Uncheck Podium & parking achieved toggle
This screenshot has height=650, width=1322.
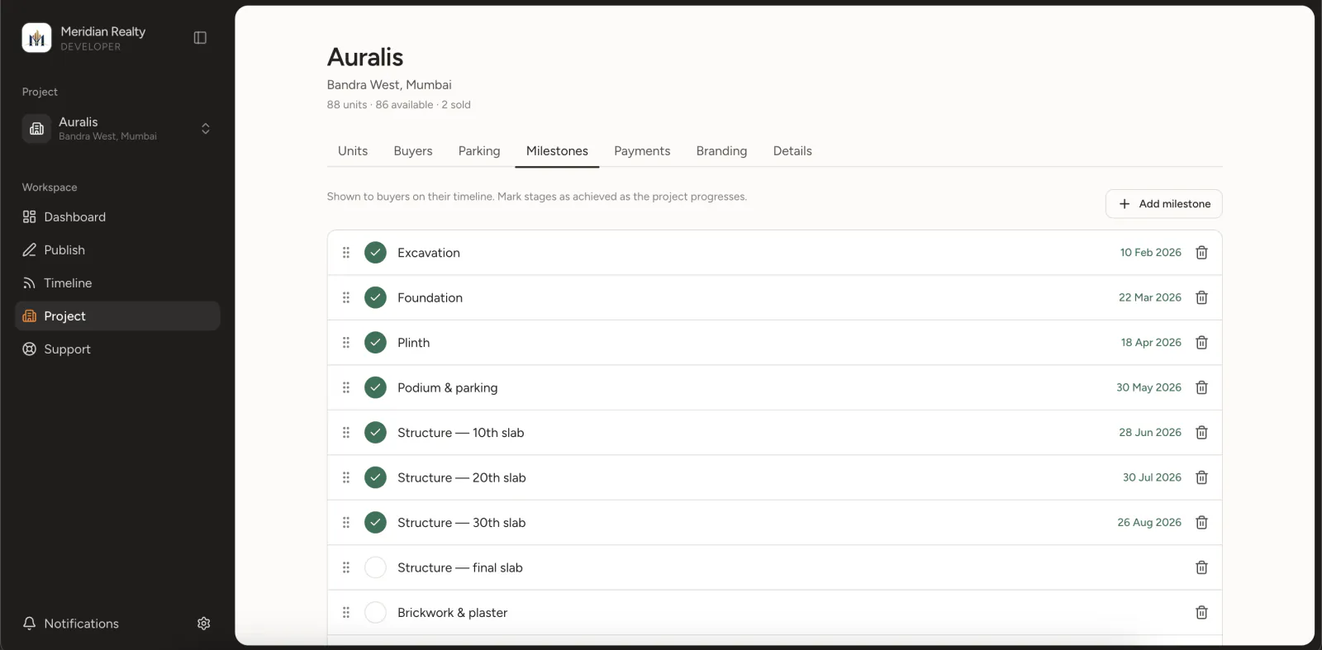pyautogui.click(x=375, y=387)
